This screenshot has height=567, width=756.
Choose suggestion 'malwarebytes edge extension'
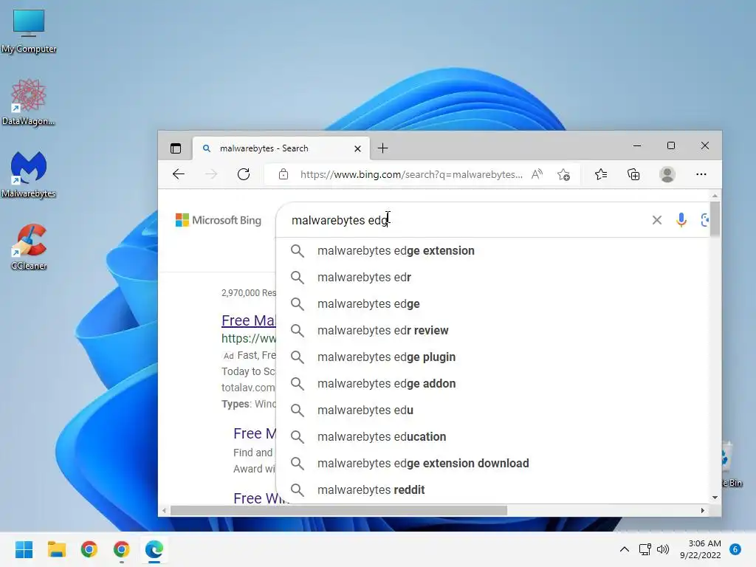(x=492, y=251)
